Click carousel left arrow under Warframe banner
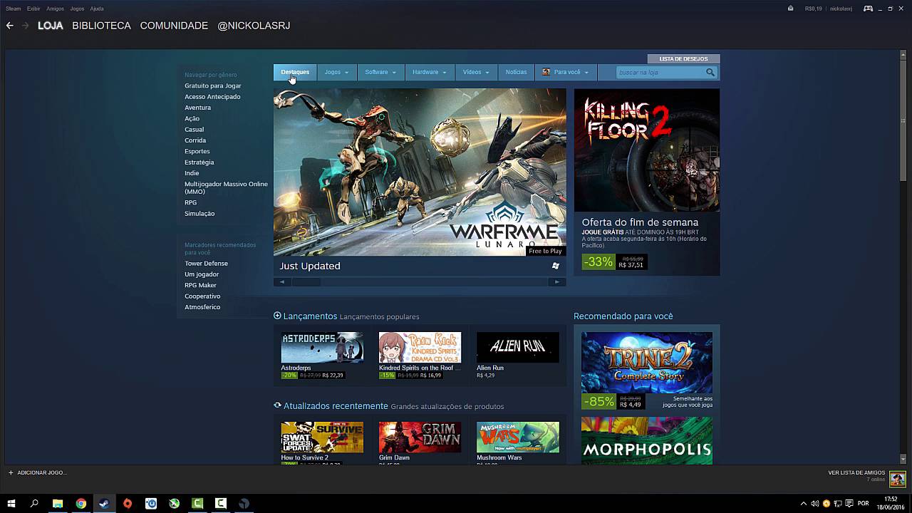The width and height of the screenshot is (912, 513). click(x=281, y=281)
